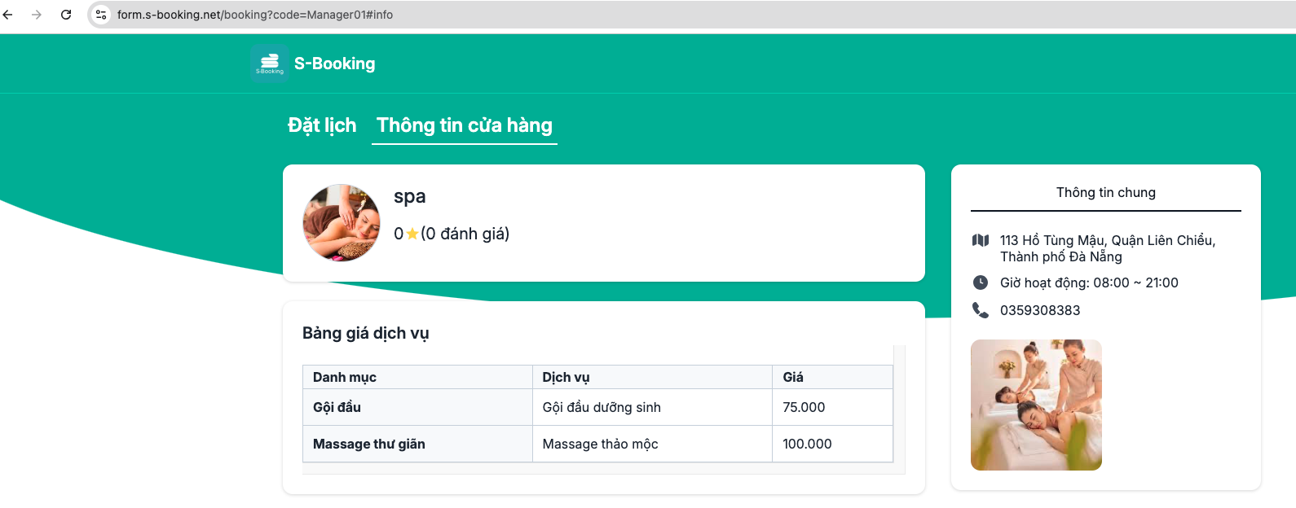Open site information icon in address bar
This screenshot has width=1296, height=508.
[x=101, y=15]
